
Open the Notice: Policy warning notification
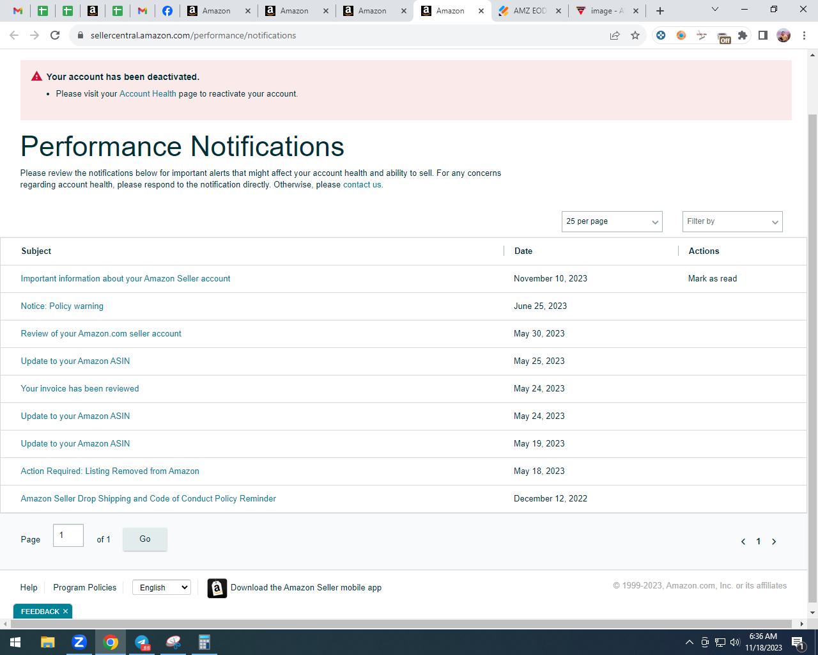pyautogui.click(x=62, y=306)
